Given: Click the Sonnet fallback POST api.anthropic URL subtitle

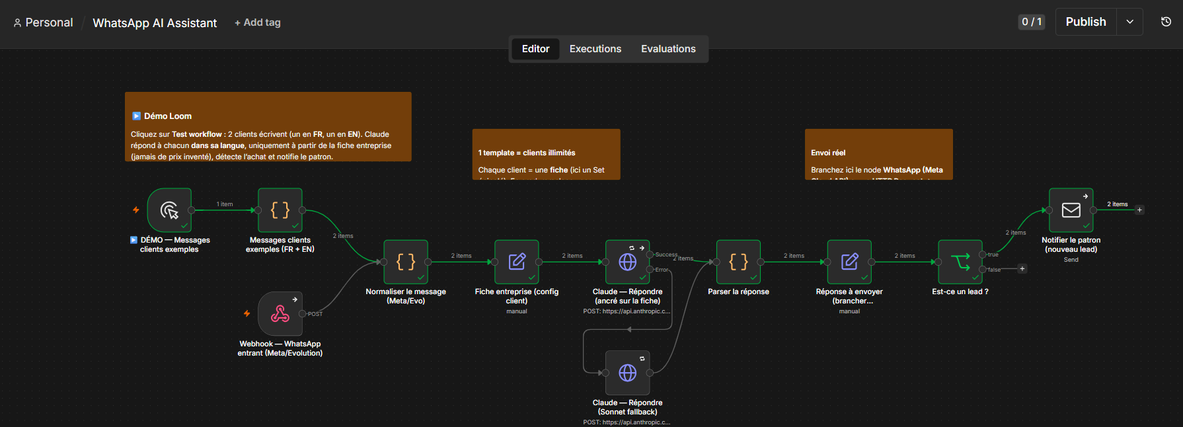Looking at the screenshot, I should pyautogui.click(x=627, y=422).
